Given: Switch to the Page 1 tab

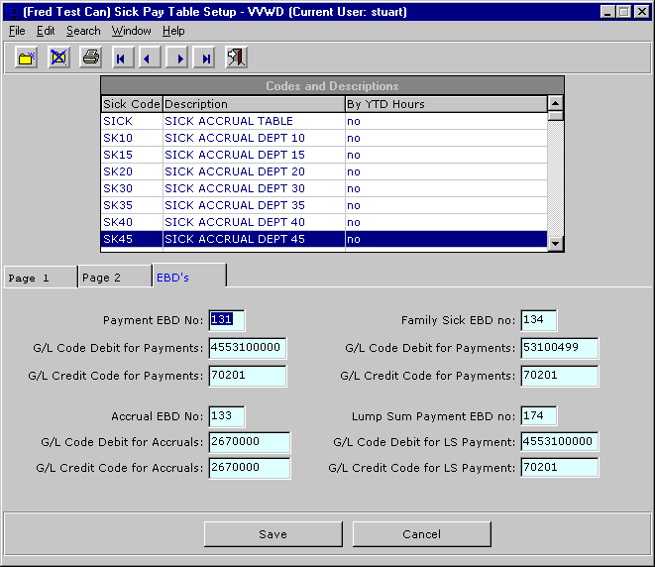Looking at the screenshot, I should click(40, 278).
